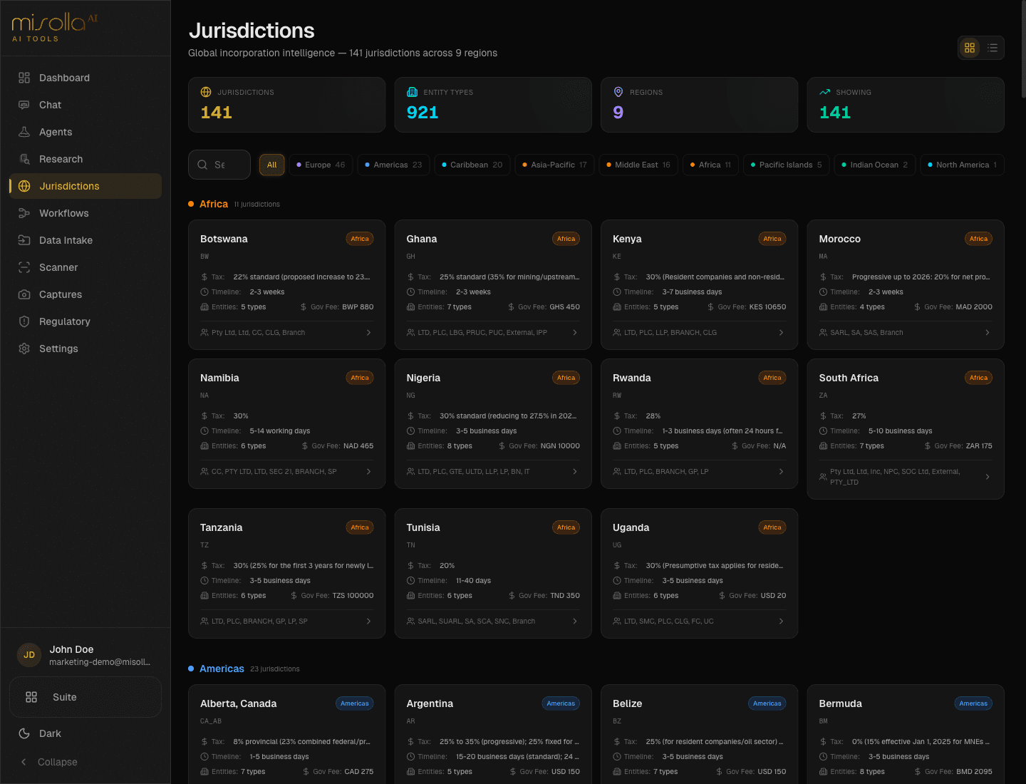Open the Rwanda jurisdiction card
This screenshot has width=1026, height=784.
coord(699,424)
